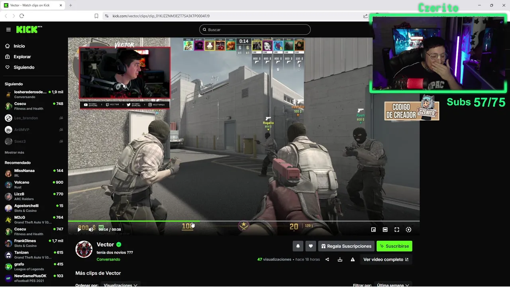Close the Vector clips browser tab
This screenshot has width=510, height=287.
coord(61,5)
